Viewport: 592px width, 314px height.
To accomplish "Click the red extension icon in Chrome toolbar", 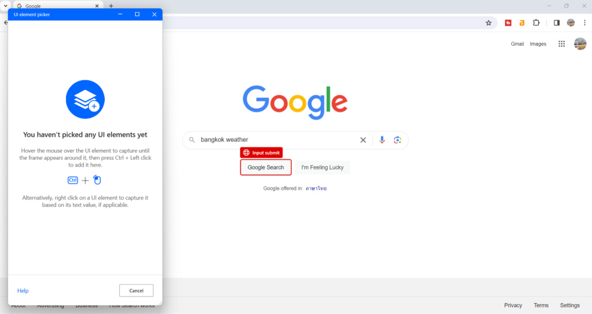I will click(508, 23).
